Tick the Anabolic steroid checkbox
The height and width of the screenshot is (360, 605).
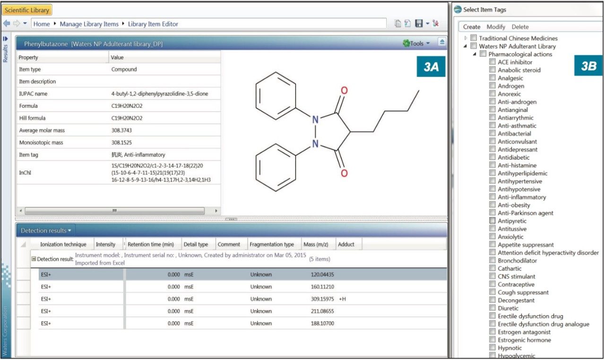(x=492, y=70)
